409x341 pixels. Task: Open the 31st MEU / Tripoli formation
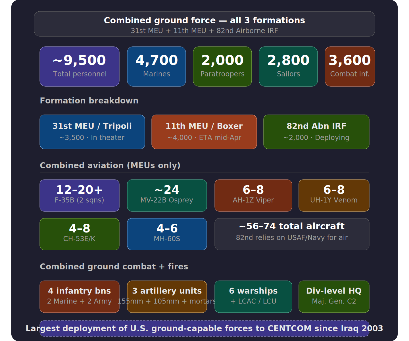point(92,132)
